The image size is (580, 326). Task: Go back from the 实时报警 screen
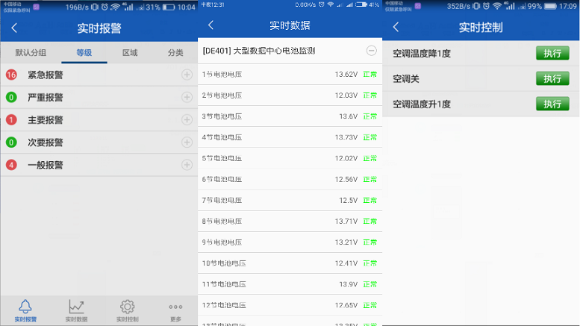pos(14,28)
